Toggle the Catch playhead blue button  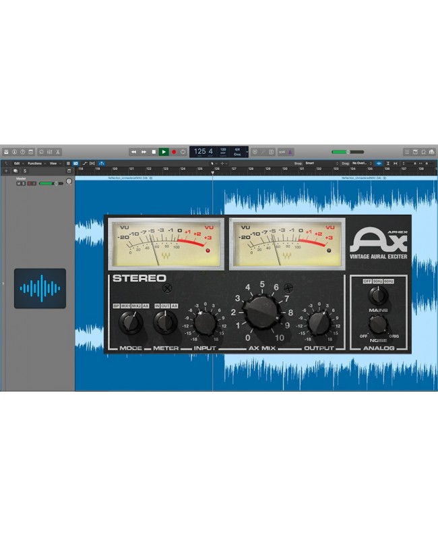pos(102,163)
